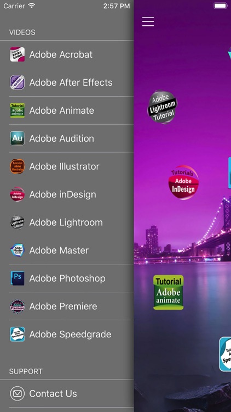Tap the 2:57 PM clock
Viewport: 231px width, 412px height.
[x=116, y=6]
